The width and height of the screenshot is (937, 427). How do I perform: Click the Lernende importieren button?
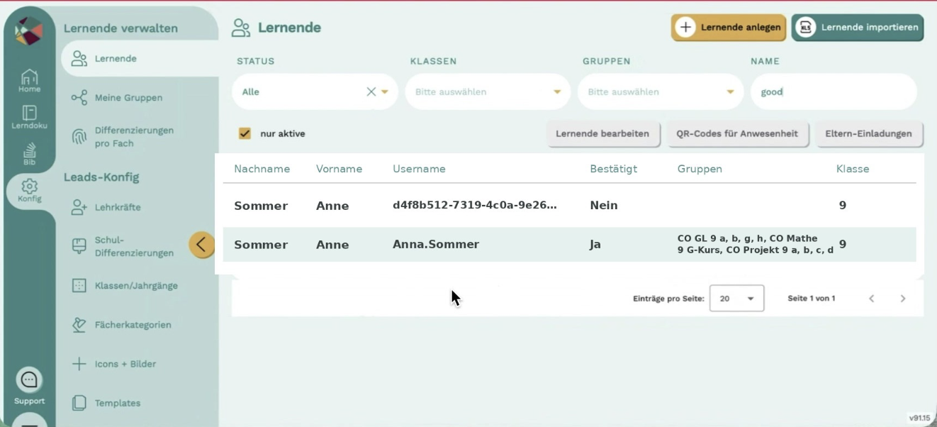[x=858, y=27]
